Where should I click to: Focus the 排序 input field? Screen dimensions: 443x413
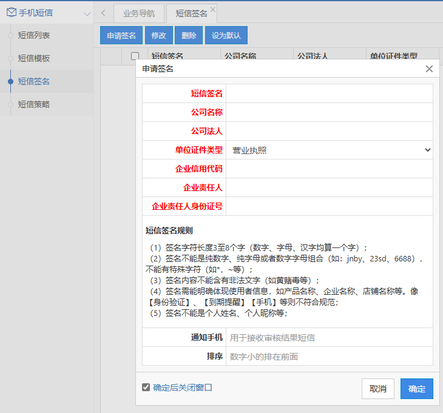329,356
